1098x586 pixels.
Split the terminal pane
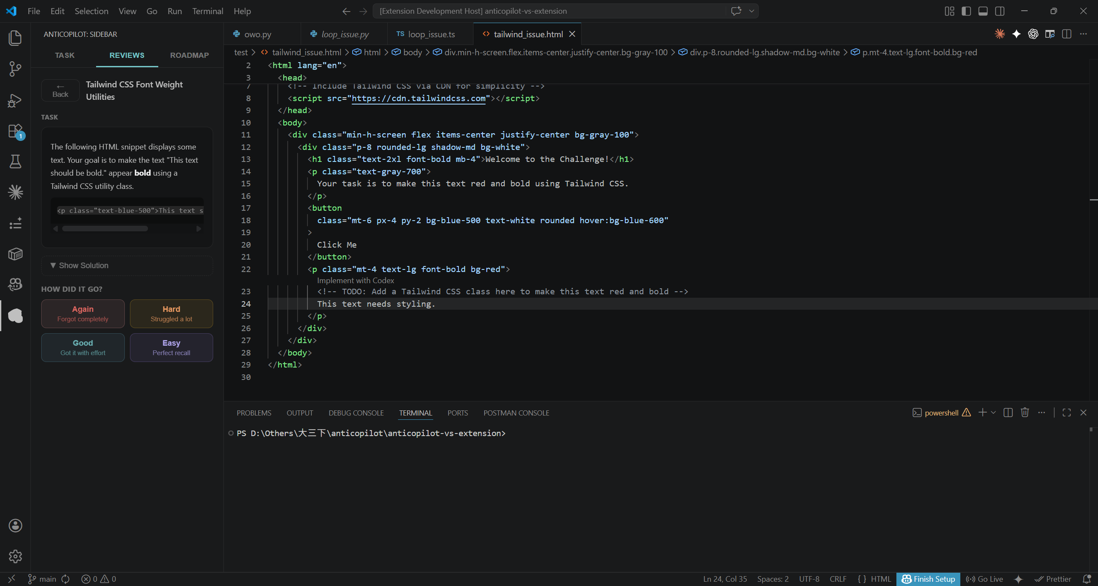[1008, 413]
